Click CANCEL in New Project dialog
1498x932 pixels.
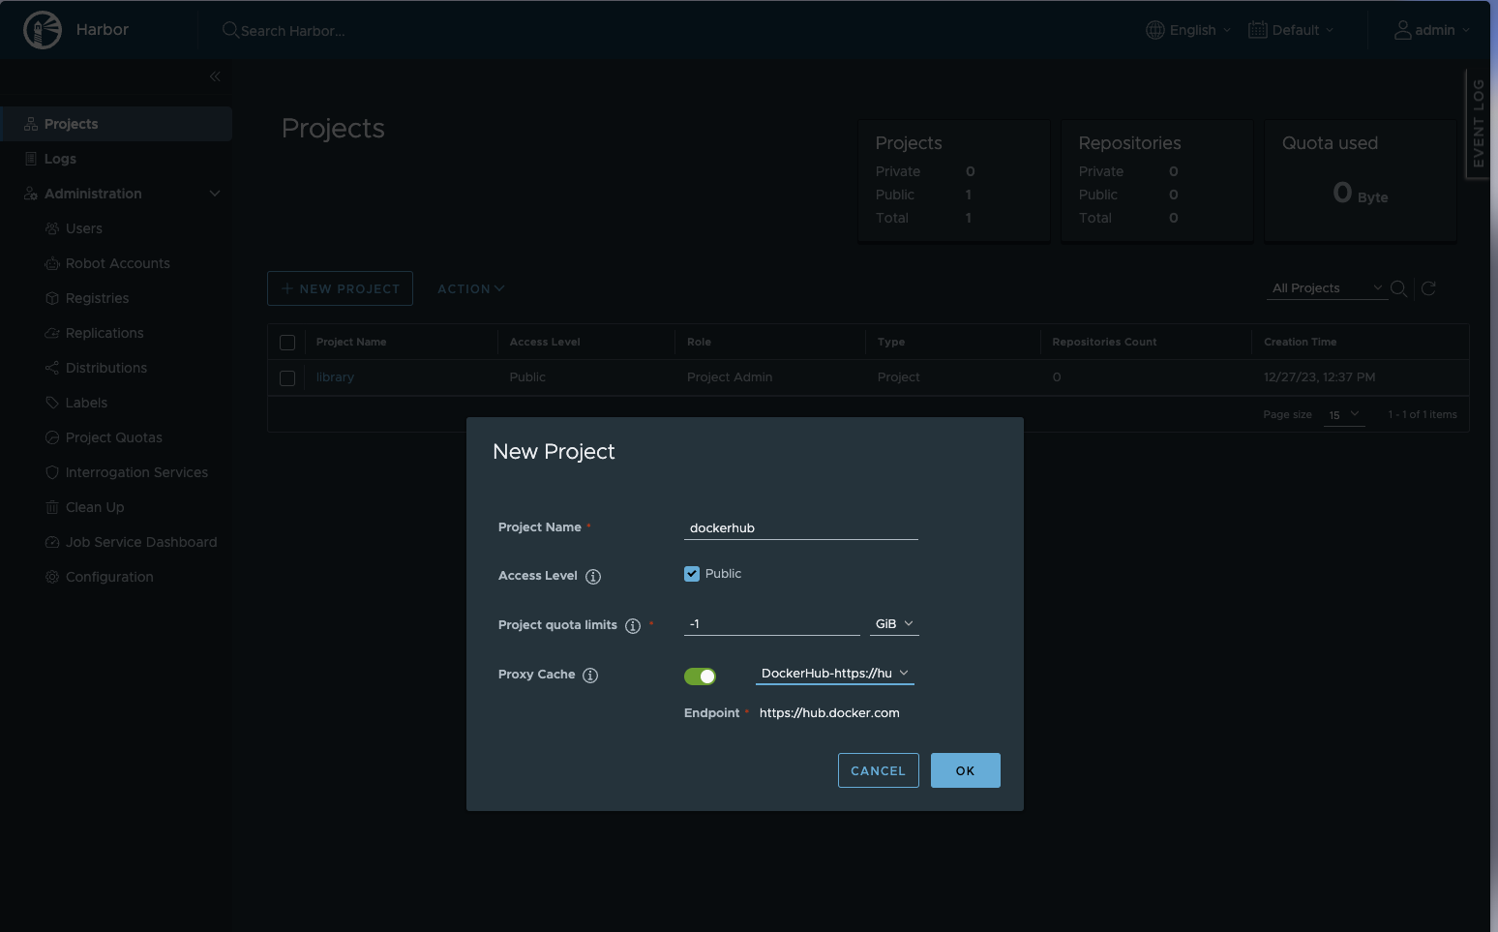pos(879,770)
